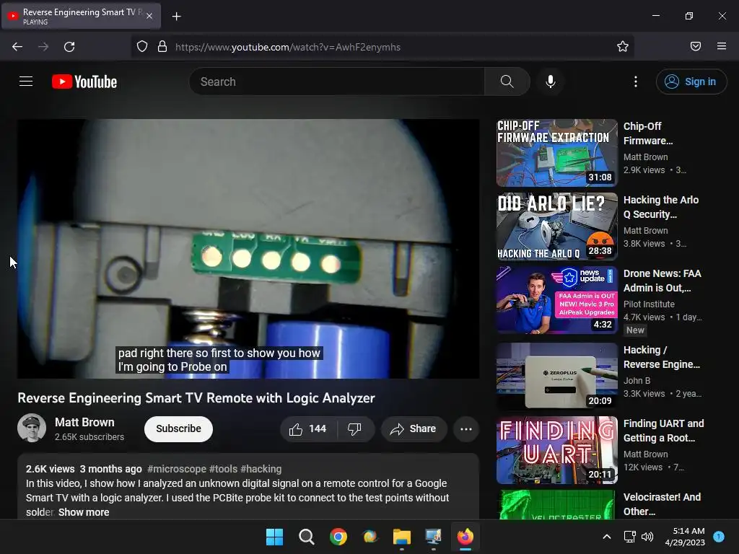Open the #hacking hashtag
Viewport: 739px width, 554px height.
261,469
